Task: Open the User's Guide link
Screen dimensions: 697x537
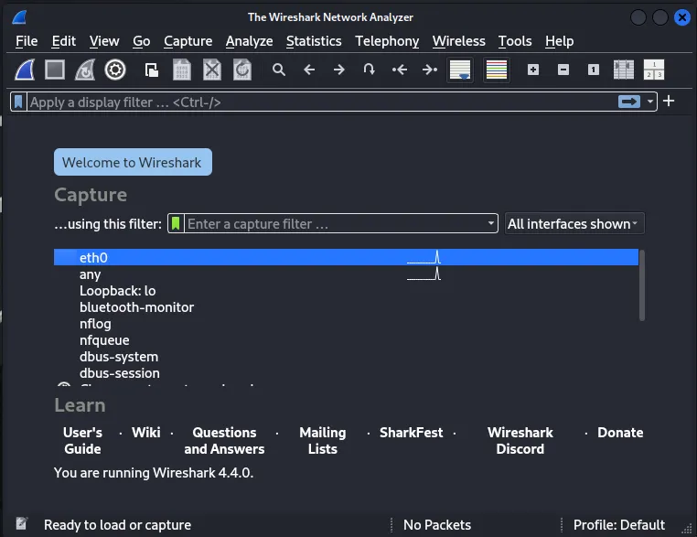Action: [82, 440]
